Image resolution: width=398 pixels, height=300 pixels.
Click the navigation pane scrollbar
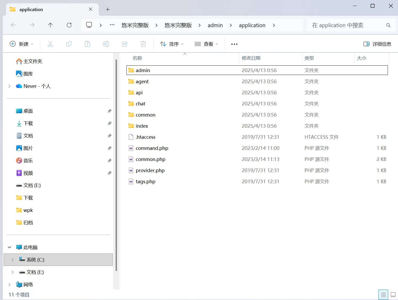pyautogui.click(x=116, y=165)
